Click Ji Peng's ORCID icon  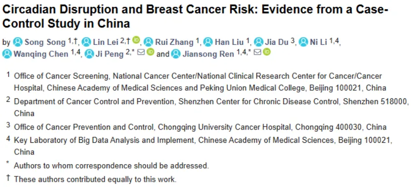[x=150, y=52]
